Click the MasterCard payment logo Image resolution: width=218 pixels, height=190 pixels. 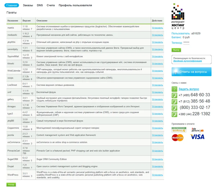(x=178, y=138)
